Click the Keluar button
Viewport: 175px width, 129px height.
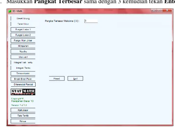[23, 121]
